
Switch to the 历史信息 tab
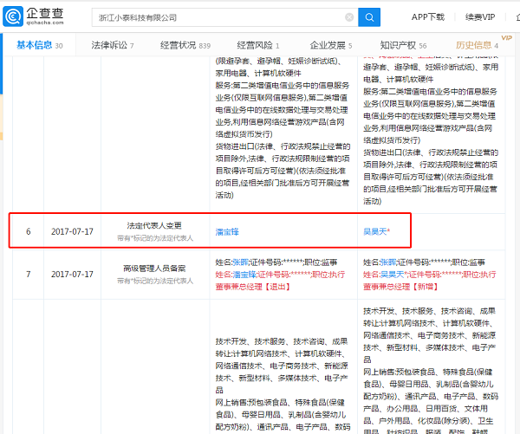pos(476,44)
